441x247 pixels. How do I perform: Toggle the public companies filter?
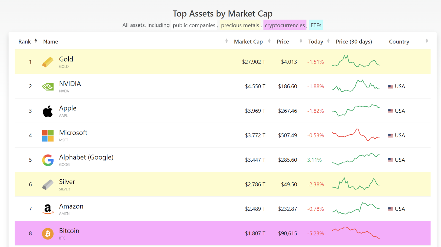point(194,25)
